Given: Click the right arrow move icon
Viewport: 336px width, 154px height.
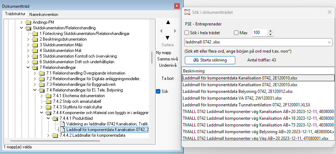Looking at the screenshot, I should pos(175,31).
